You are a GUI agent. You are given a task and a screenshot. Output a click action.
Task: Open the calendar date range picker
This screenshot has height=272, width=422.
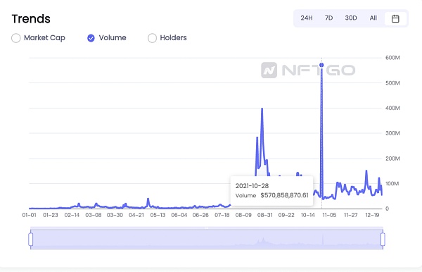click(x=395, y=18)
